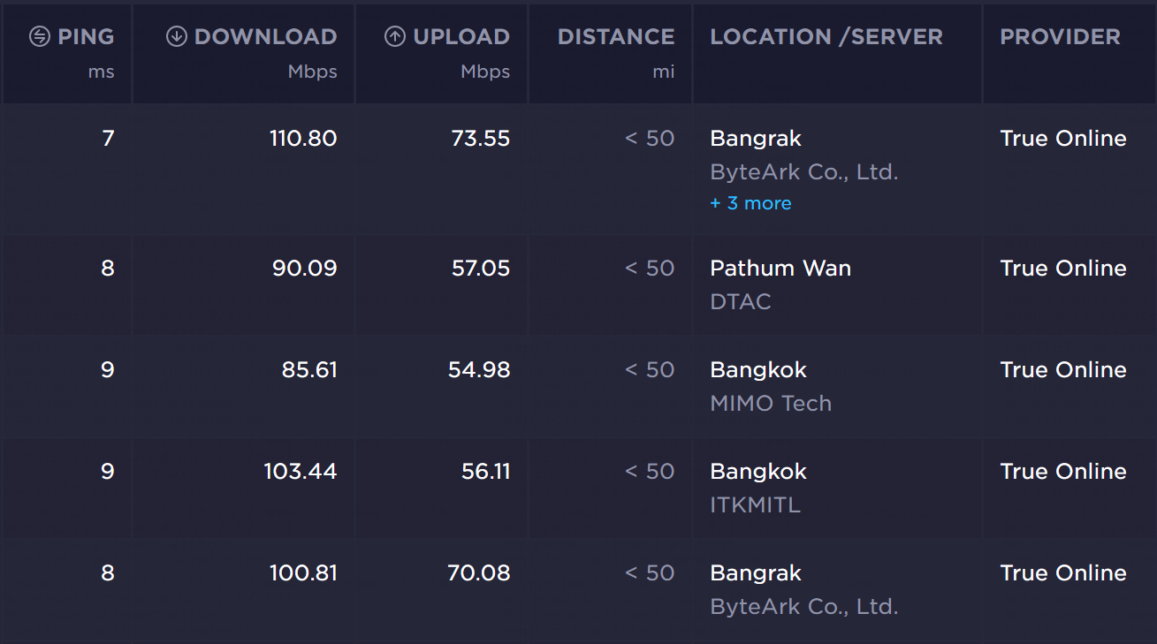This screenshot has width=1157, height=644.
Task: Click the 57.05 upload value
Action: pyautogui.click(x=481, y=269)
